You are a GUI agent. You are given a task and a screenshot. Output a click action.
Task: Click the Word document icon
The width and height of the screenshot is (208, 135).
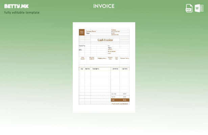tap(199, 8)
